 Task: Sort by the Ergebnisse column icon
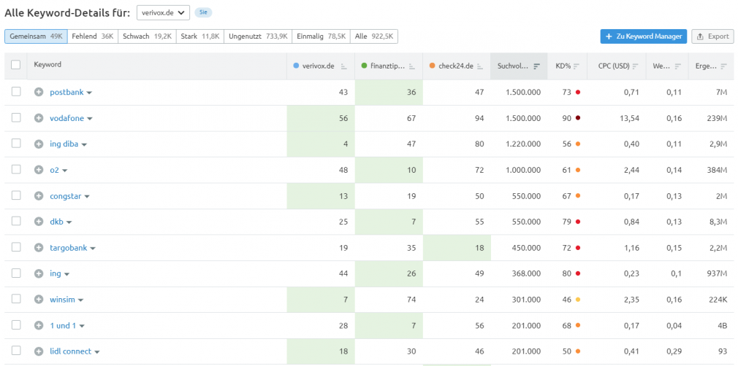723,66
